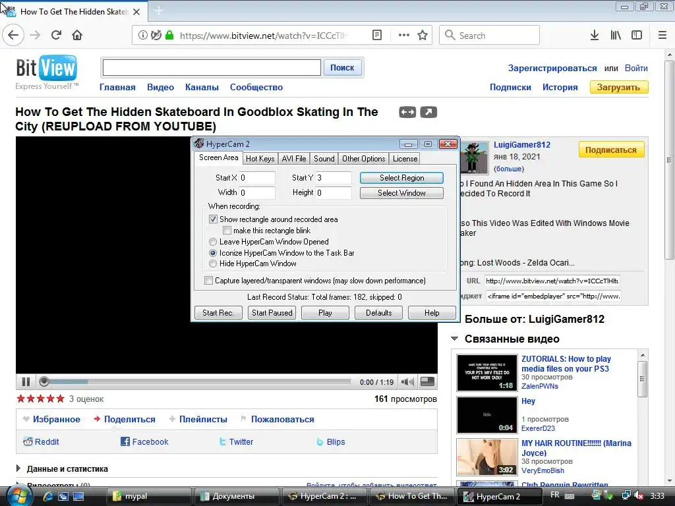The image size is (675, 506).
Task: Click the muted speaker tray icon
Action: pyautogui.click(x=639, y=496)
